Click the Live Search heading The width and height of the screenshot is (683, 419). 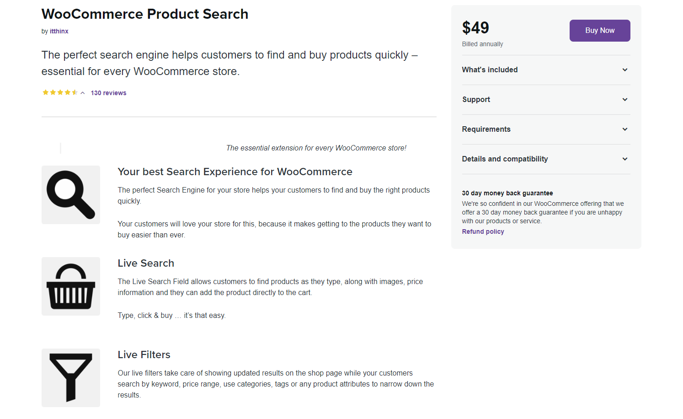pyautogui.click(x=146, y=263)
